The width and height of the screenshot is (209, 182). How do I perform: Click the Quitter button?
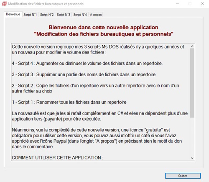point(183,176)
